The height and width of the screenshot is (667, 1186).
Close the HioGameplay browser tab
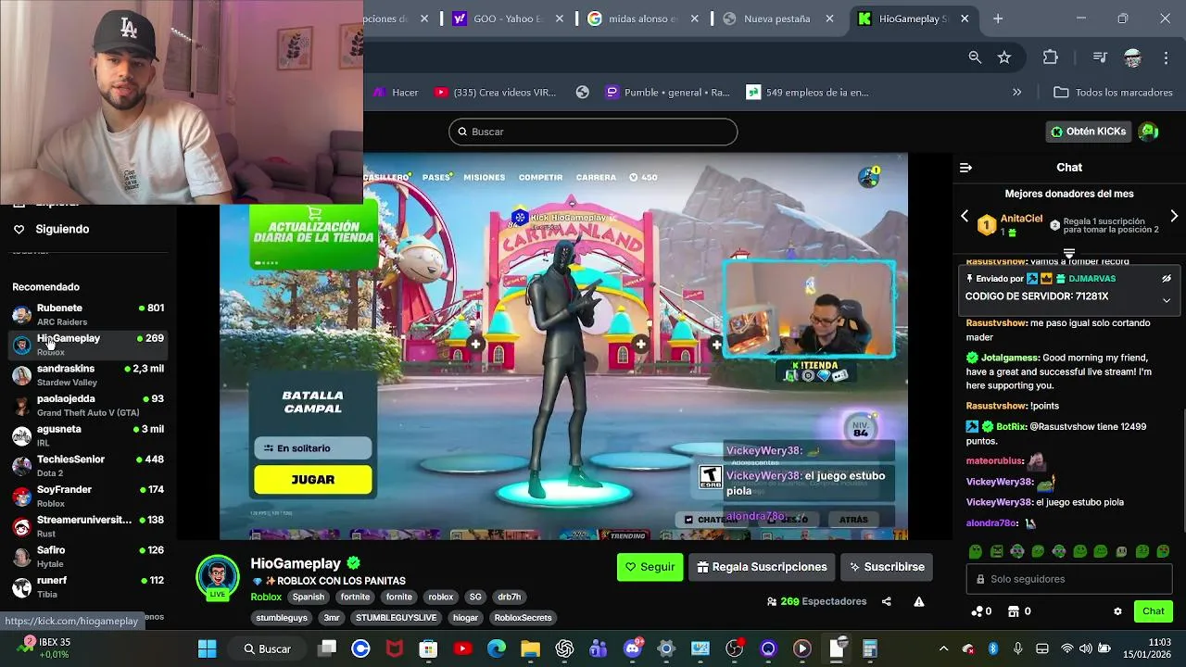pyautogui.click(x=965, y=19)
